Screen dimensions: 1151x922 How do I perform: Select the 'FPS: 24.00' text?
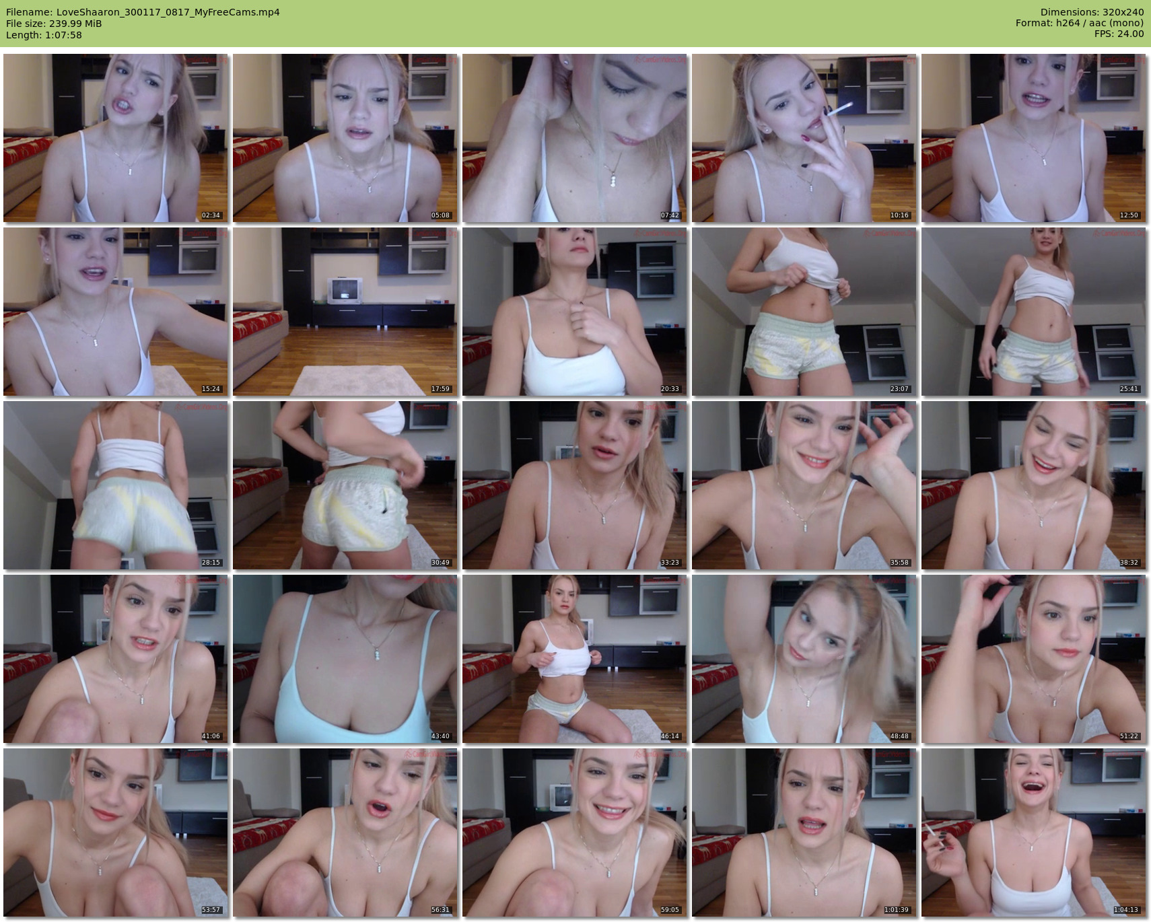tap(1119, 34)
